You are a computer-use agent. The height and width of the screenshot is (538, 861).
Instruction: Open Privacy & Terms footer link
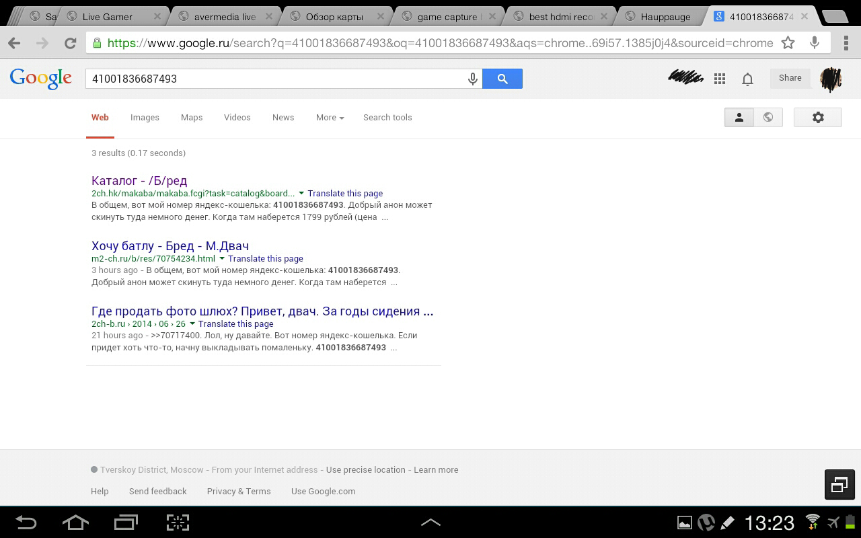[x=239, y=492]
